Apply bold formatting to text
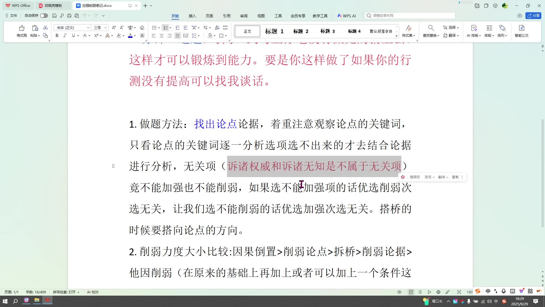Image resolution: width=545 pixels, height=307 pixels. pyautogui.click(x=57, y=36)
